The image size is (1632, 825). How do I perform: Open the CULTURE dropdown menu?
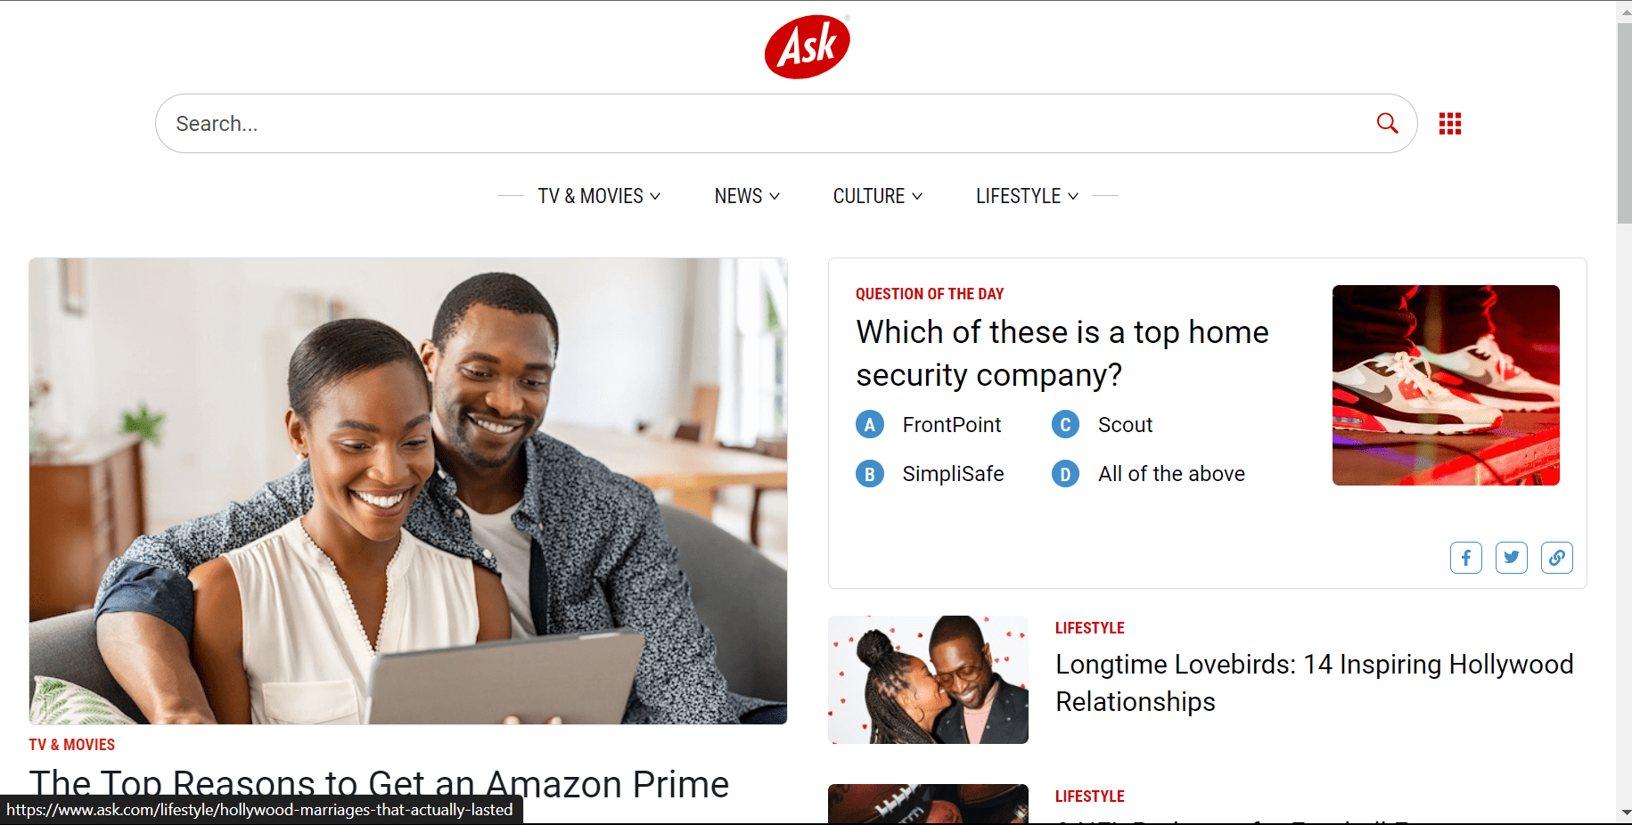878,196
